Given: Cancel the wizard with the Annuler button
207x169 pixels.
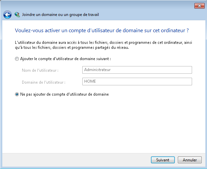Looking at the screenshot, I should pos(190,160).
